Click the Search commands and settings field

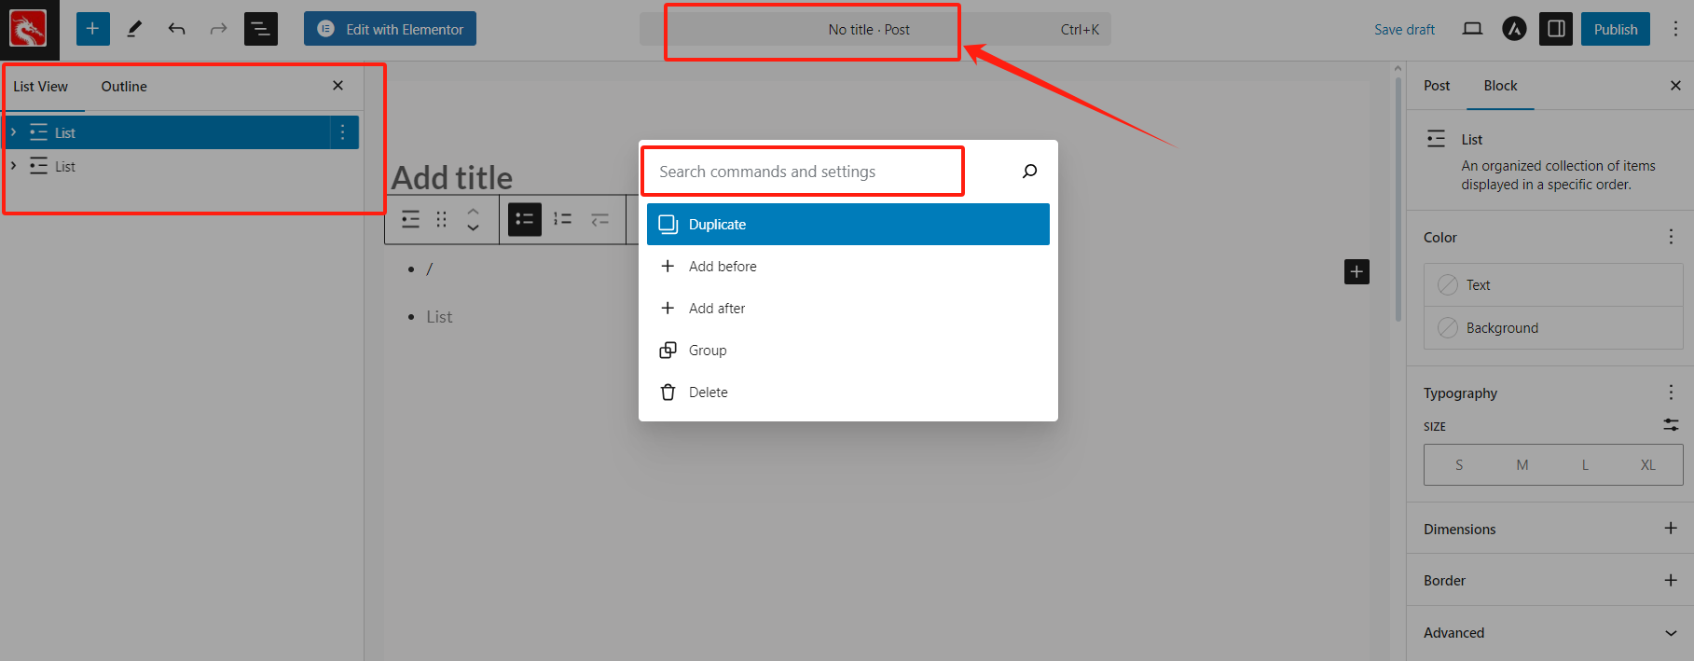pyautogui.click(x=802, y=172)
